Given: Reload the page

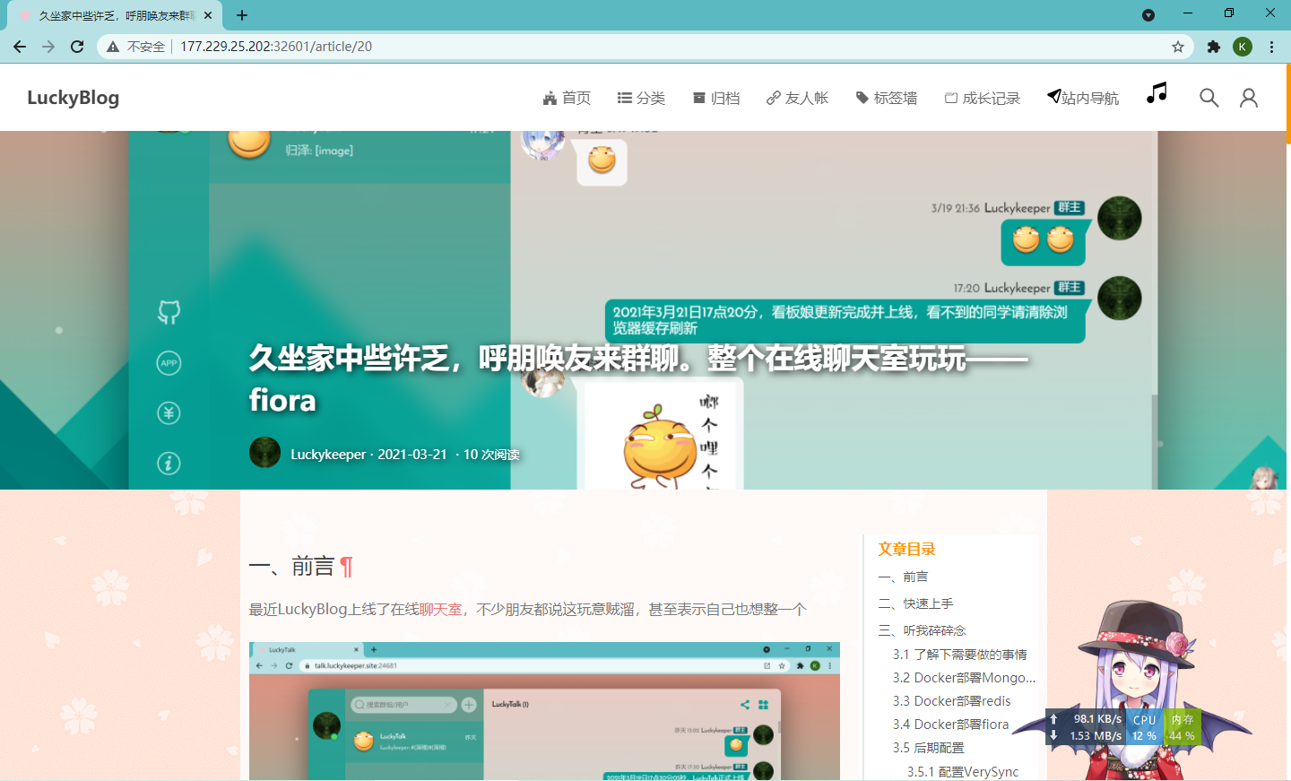Looking at the screenshot, I should pyautogui.click(x=77, y=47).
